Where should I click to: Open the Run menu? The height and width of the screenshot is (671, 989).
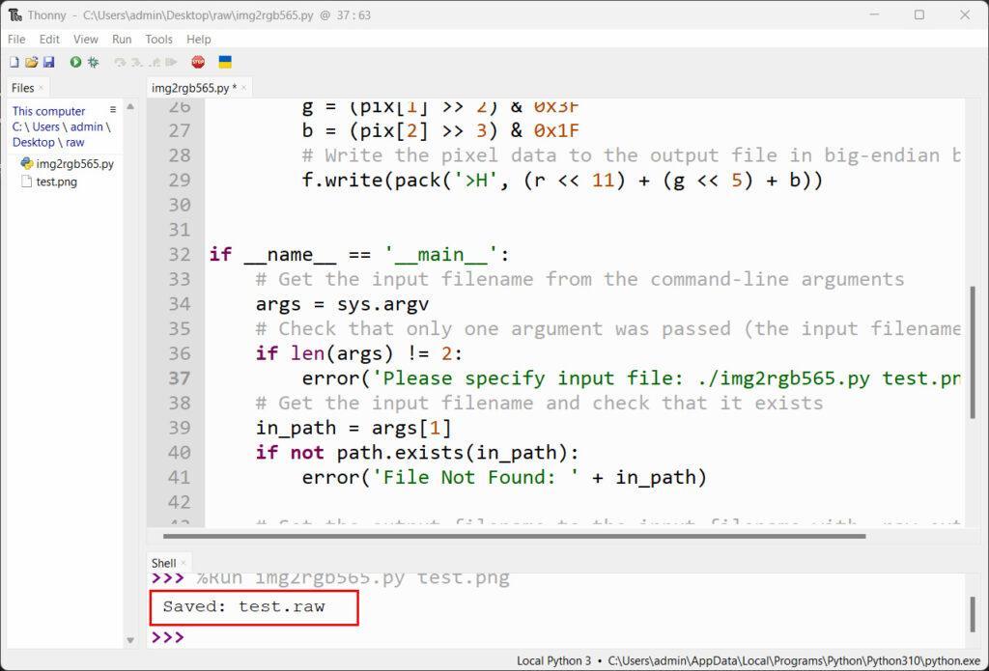pos(122,40)
